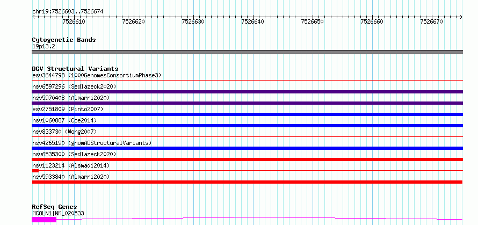Select the purple bar under nsv6597296

click(x=247, y=92)
